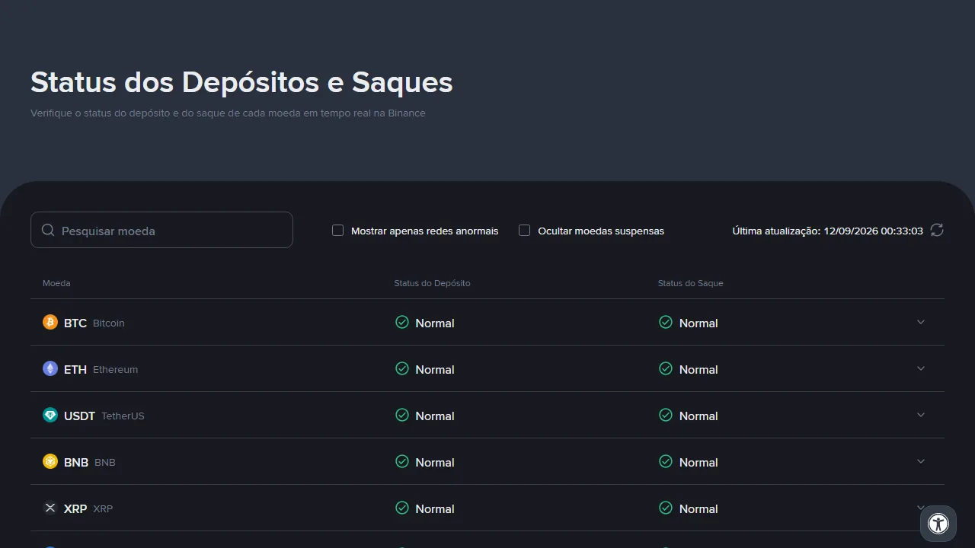The height and width of the screenshot is (548, 975).
Task: Click XRP withdrawal status check icon
Action: pyautogui.click(x=666, y=508)
